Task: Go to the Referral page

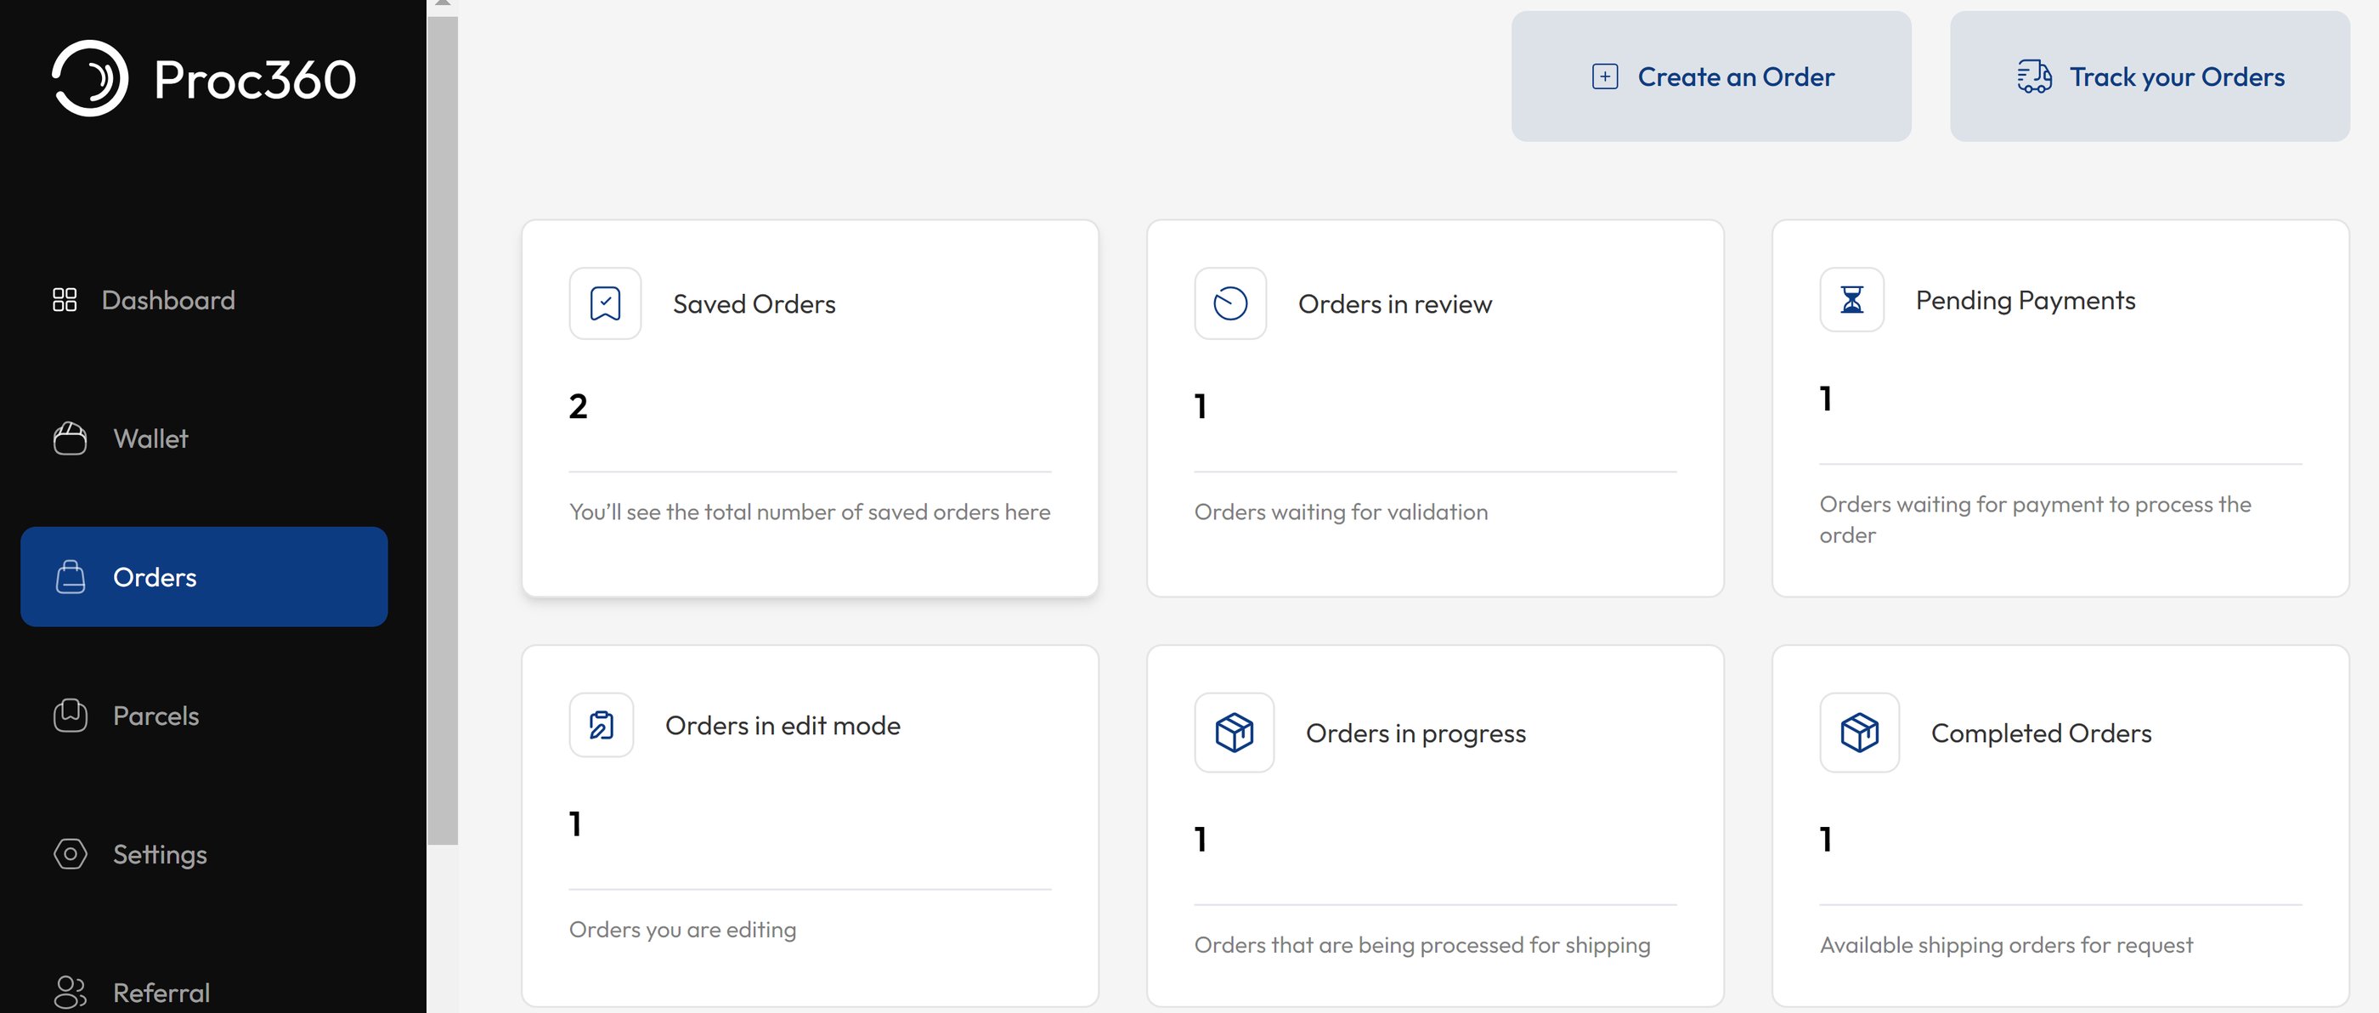Action: click(x=161, y=993)
